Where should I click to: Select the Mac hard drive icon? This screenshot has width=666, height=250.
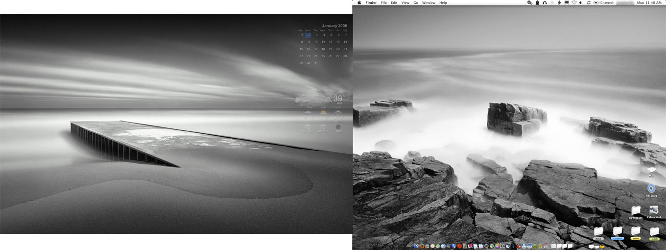click(651, 170)
